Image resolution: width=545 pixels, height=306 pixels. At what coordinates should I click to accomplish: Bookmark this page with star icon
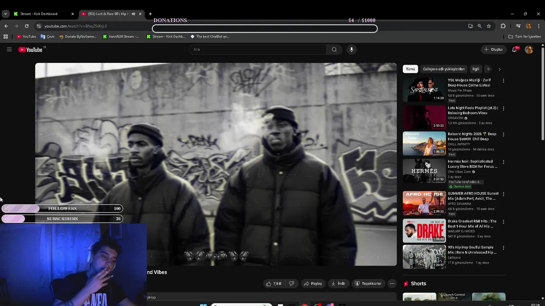489,26
